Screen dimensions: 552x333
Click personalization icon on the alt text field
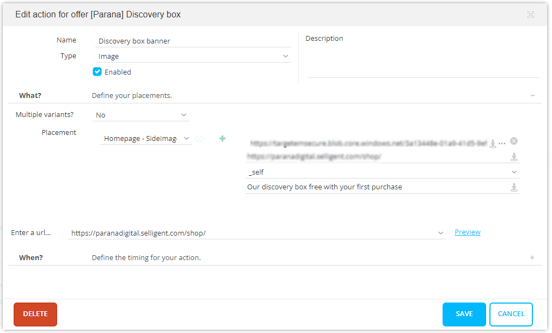[513, 187]
